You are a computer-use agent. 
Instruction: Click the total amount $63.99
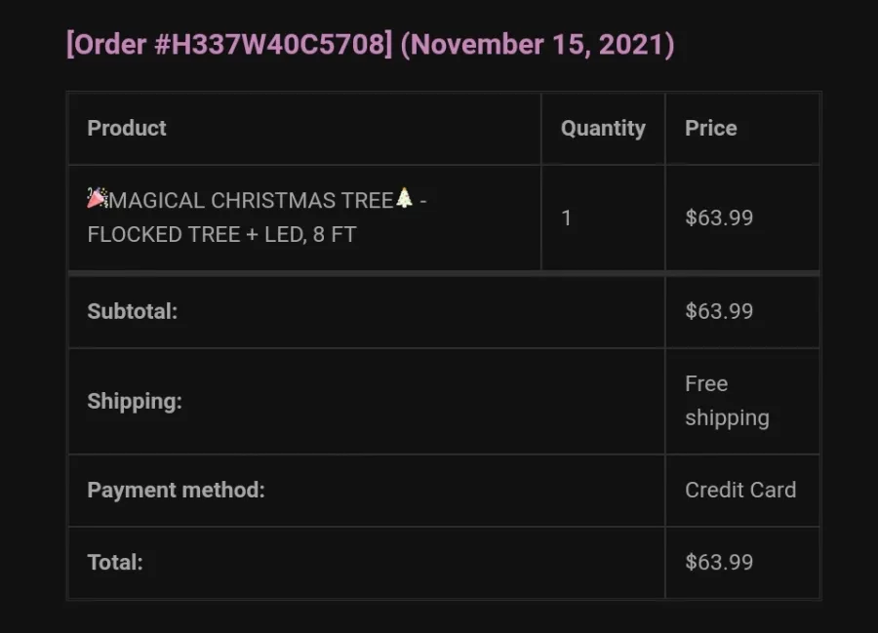(719, 562)
